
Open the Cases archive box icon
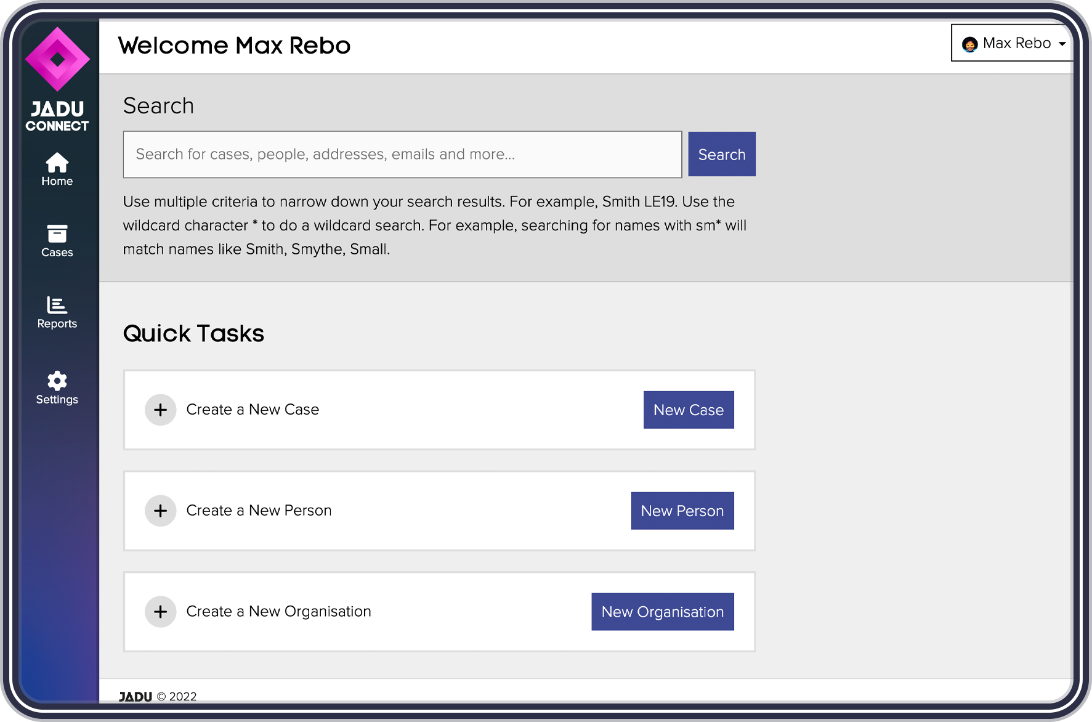[57, 234]
